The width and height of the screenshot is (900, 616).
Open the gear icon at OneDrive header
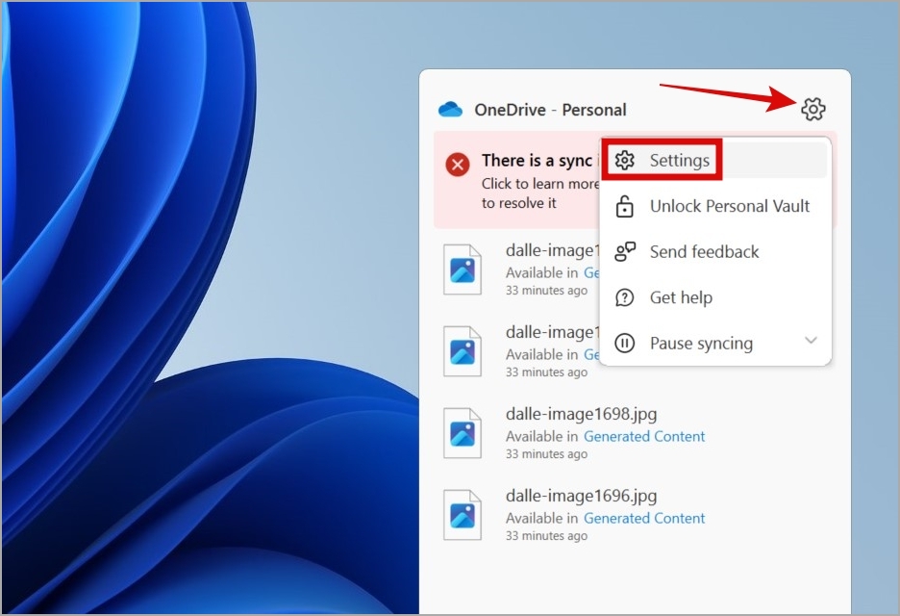tap(812, 109)
